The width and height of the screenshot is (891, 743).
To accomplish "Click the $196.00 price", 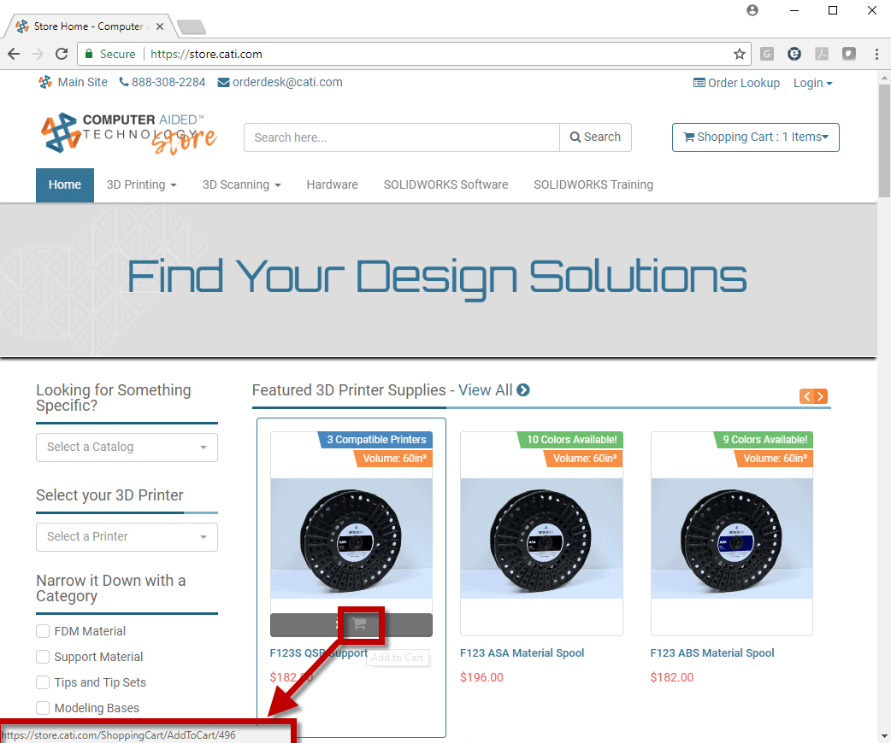I will [482, 677].
